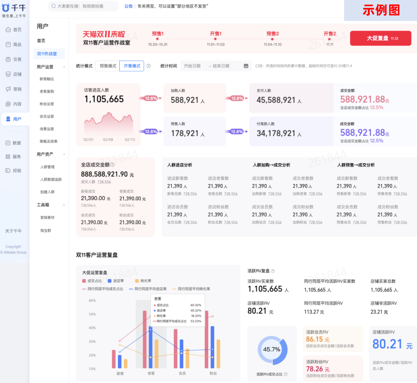Click info icon beside 活跃RV成交占比

[285, 374]
